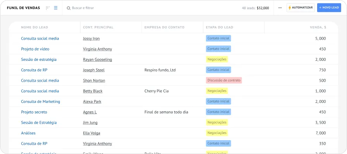Click company Final de semana todo dia
The width and height of the screenshot is (347, 154).
[166, 112]
